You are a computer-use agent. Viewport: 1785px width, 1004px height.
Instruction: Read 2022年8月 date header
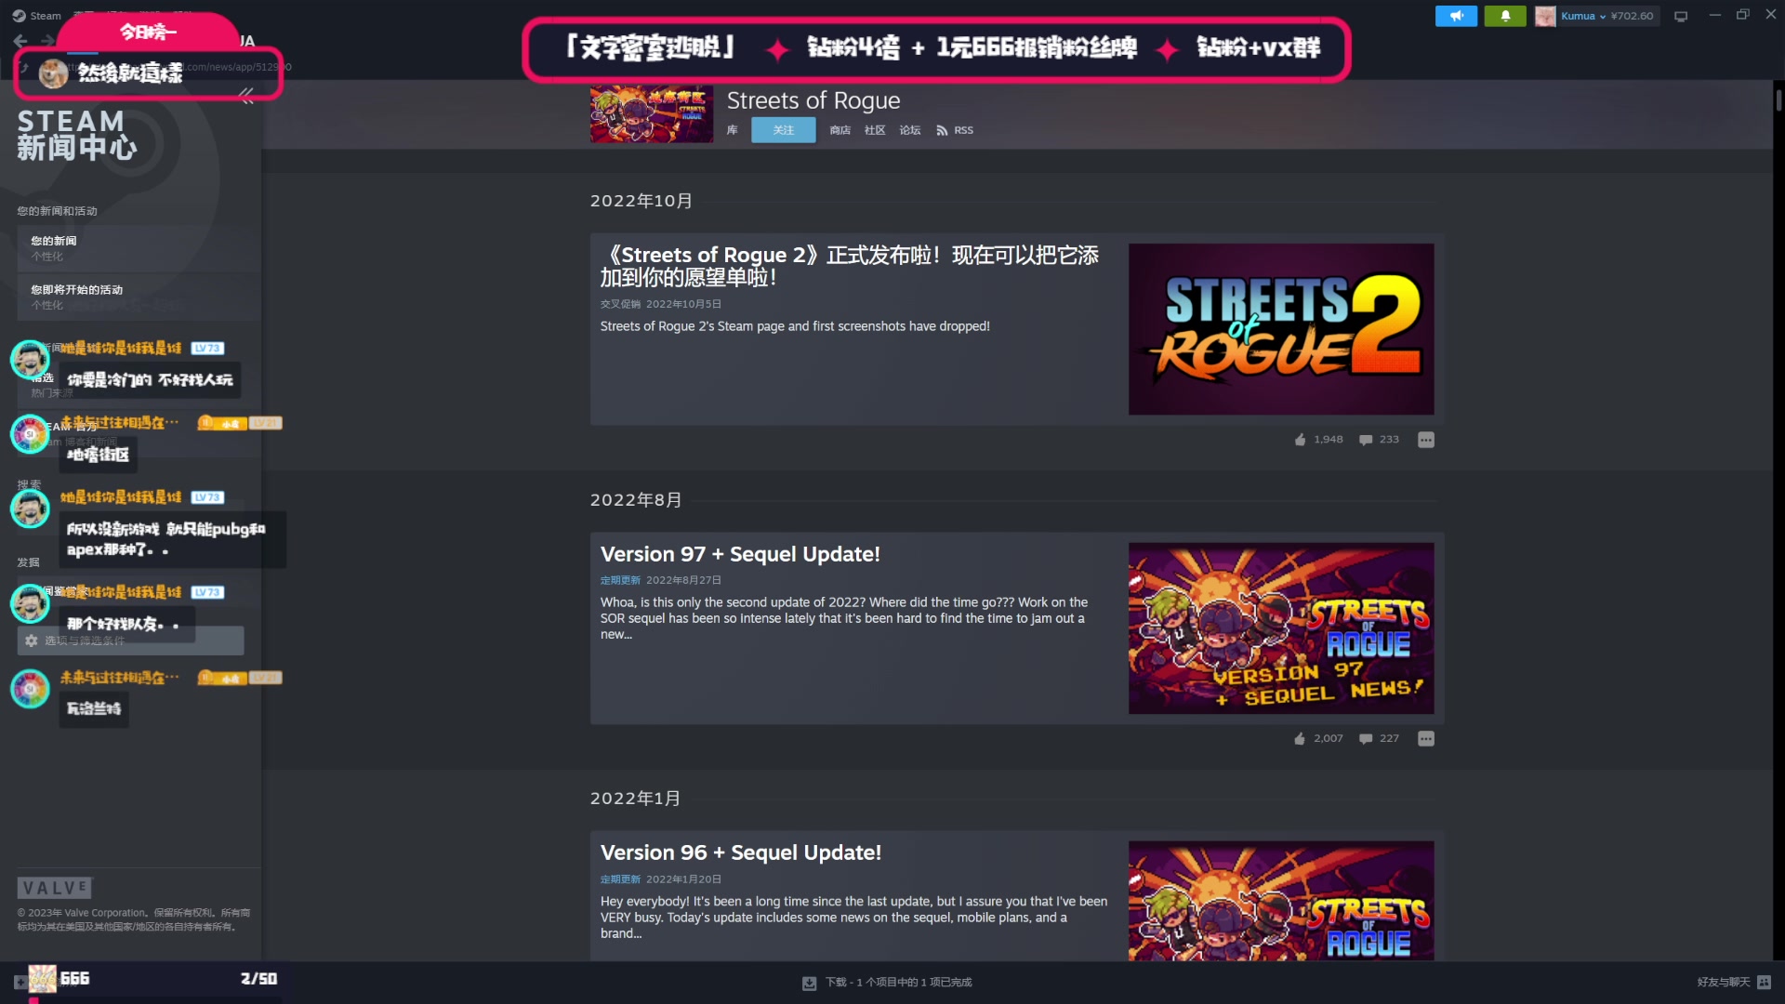[636, 500]
